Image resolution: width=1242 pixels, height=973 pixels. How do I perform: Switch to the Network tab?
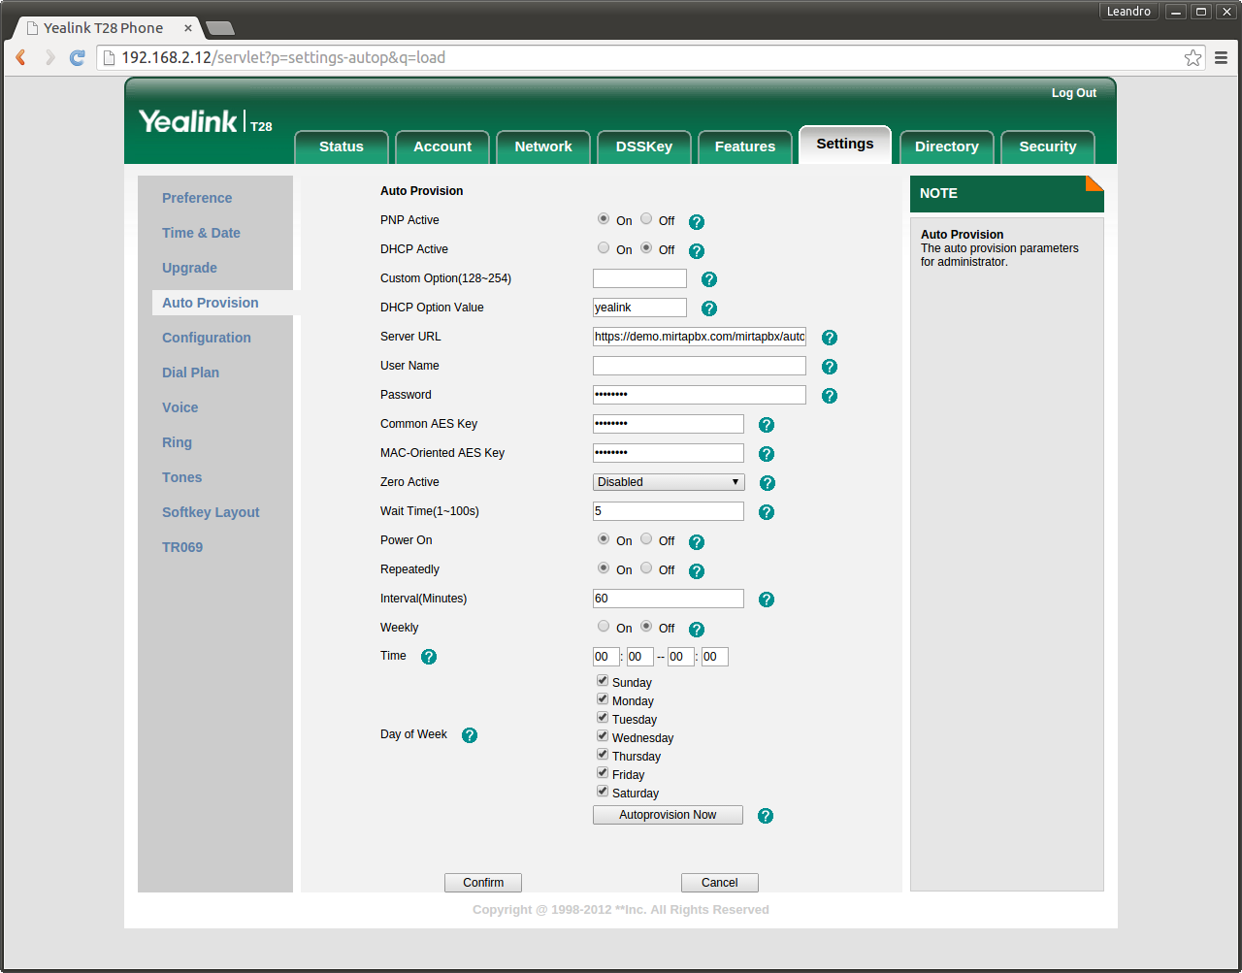tap(543, 146)
